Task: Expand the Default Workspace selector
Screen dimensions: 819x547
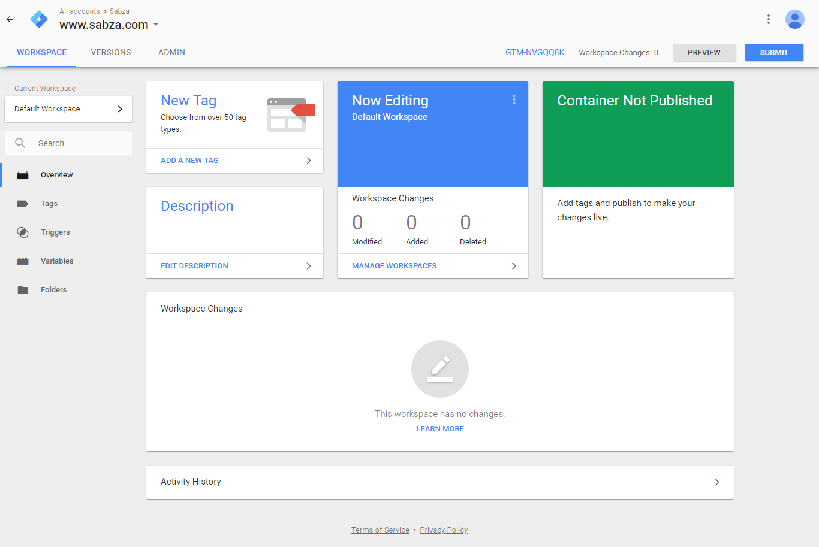Action: [x=68, y=109]
